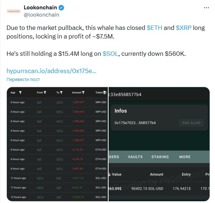Open the Token column filter icon
This screenshot has width=215, height=203.
(x=105, y=93)
